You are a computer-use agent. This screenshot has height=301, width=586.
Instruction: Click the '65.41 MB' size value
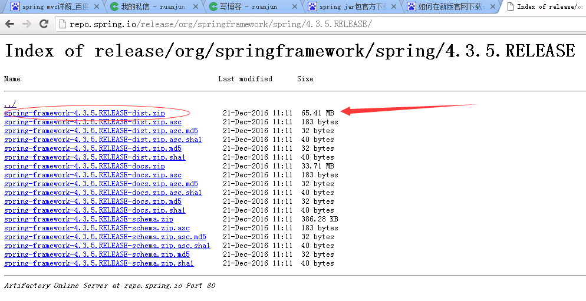click(318, 113)
